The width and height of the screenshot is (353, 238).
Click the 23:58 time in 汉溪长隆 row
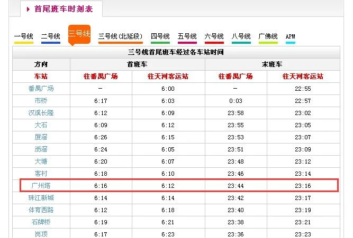(236, 113)
